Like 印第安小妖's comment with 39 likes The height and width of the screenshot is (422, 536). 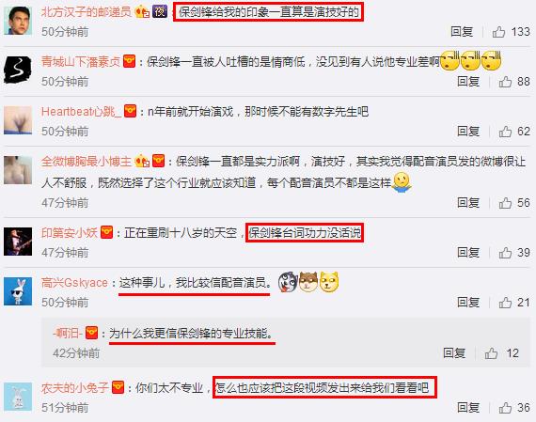[x=505, y=253]
